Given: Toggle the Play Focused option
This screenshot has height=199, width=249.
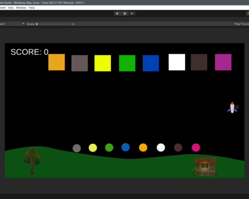Looking at the screenshot, I should 241,24.
